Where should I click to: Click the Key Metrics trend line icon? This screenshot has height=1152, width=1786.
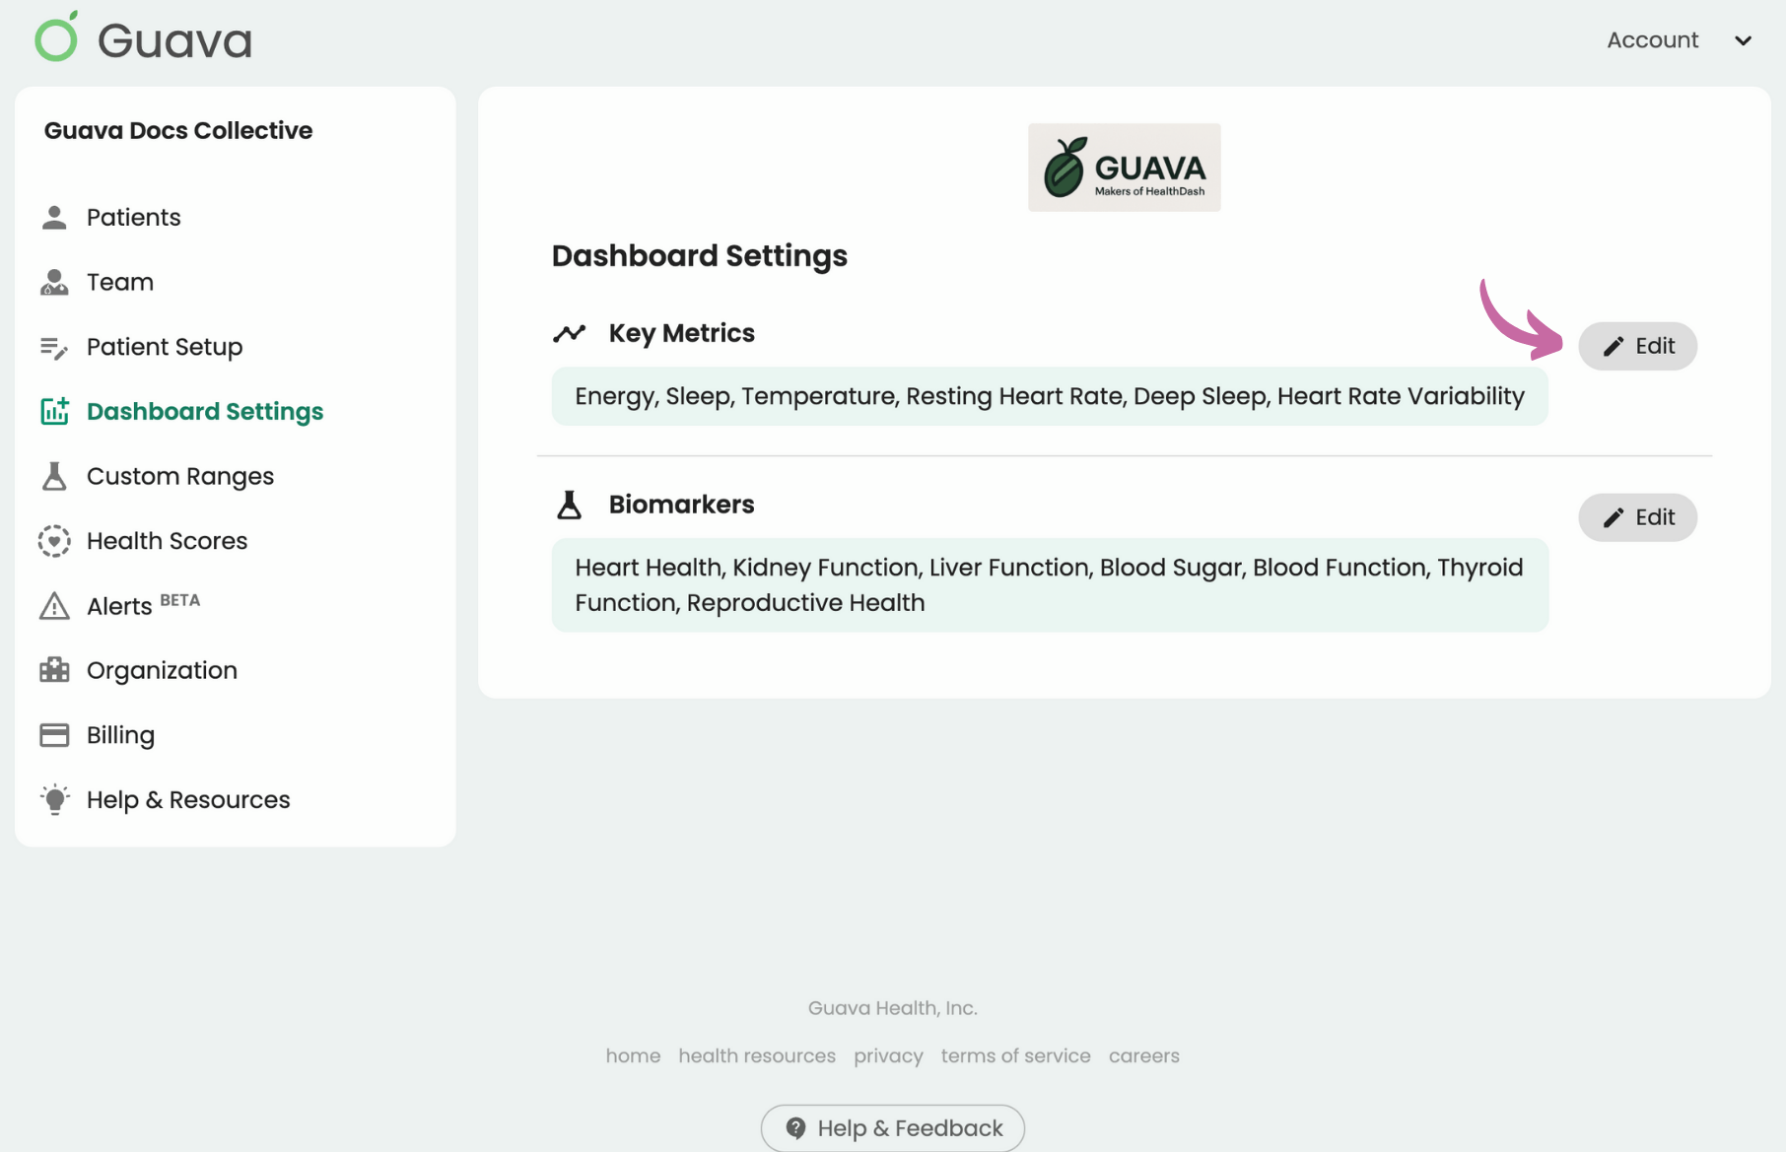tap(569, 333)
